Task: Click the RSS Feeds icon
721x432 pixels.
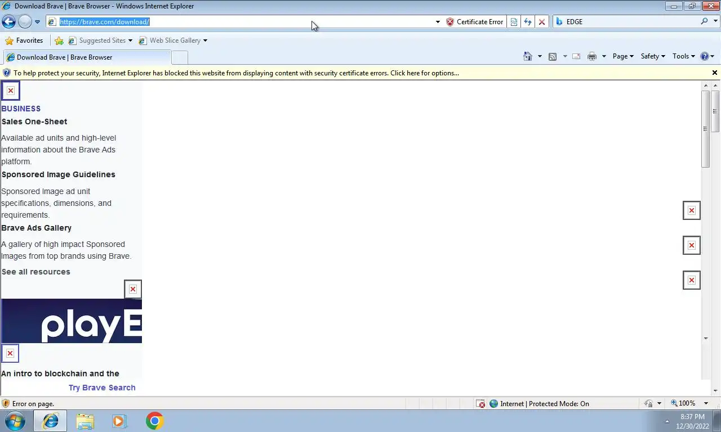Action: [553, 56]
